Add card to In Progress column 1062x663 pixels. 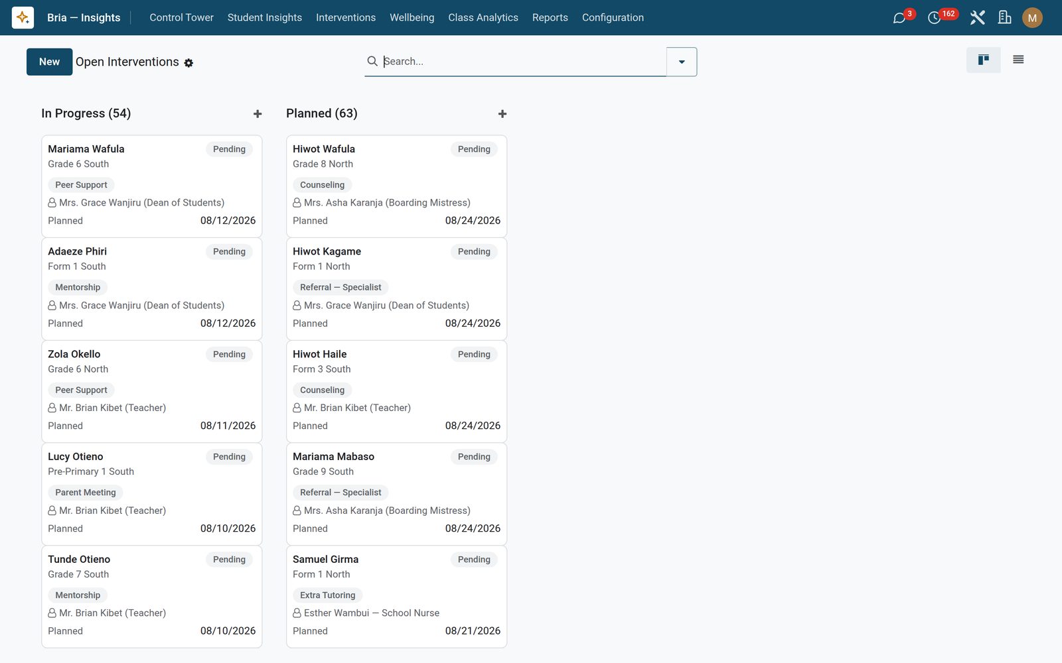point(258,114)
